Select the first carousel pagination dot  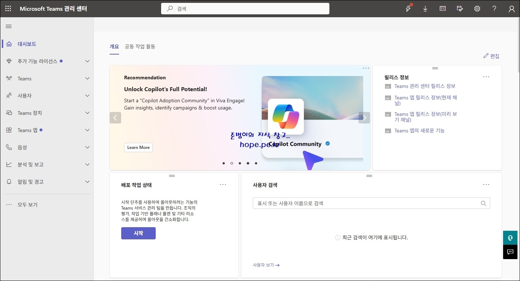pyautogui.click(x=224, y=163)
